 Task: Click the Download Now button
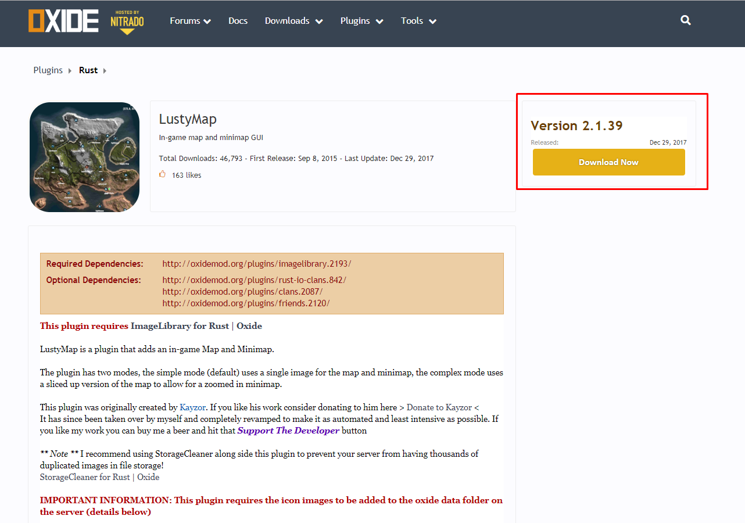coord(608,162)
